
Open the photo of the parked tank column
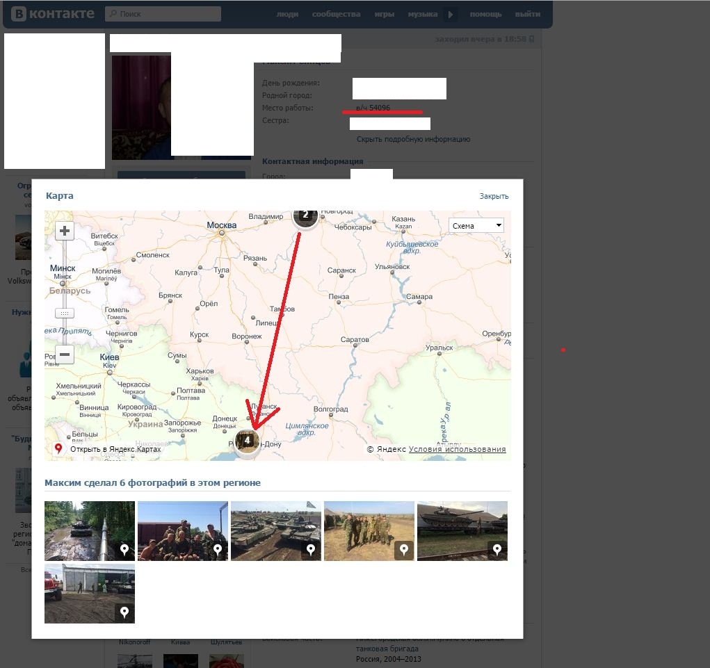[276, 531]
